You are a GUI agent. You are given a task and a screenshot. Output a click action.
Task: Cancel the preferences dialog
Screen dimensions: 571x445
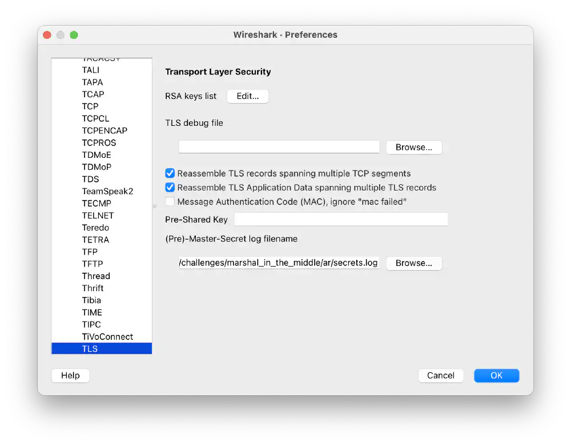tap(441, 375)
